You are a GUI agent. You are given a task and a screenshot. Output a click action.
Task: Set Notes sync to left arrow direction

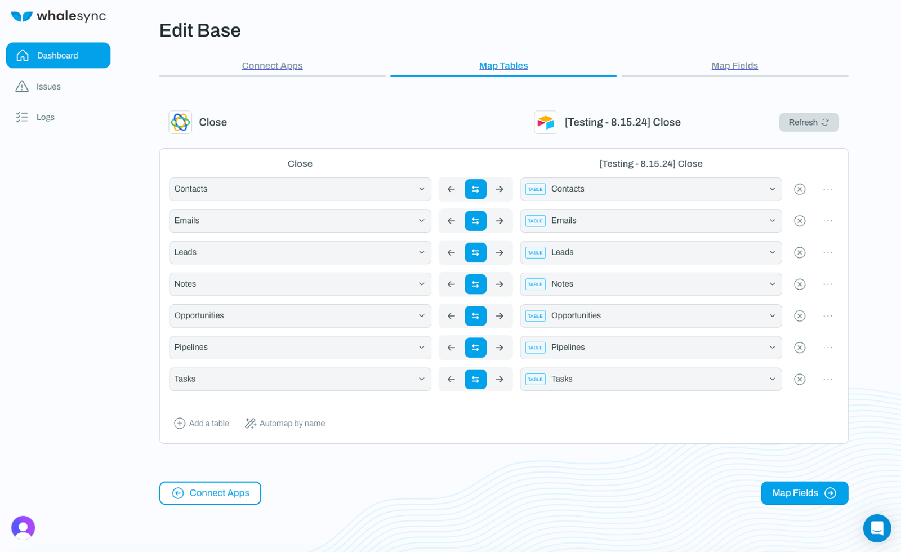click(451, 284)
